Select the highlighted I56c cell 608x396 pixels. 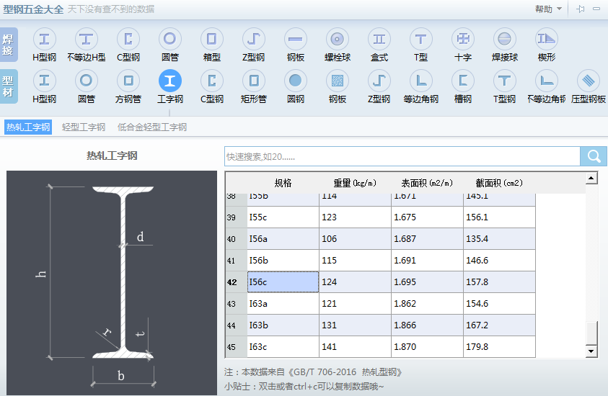pyautogui.click(x=283, y=282)
